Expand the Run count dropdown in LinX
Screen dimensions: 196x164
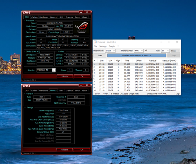click(168, 51)
